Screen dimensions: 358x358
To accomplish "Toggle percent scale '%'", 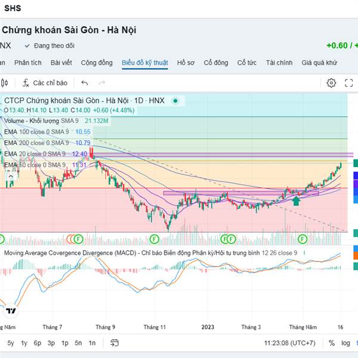I will (332, 343).
